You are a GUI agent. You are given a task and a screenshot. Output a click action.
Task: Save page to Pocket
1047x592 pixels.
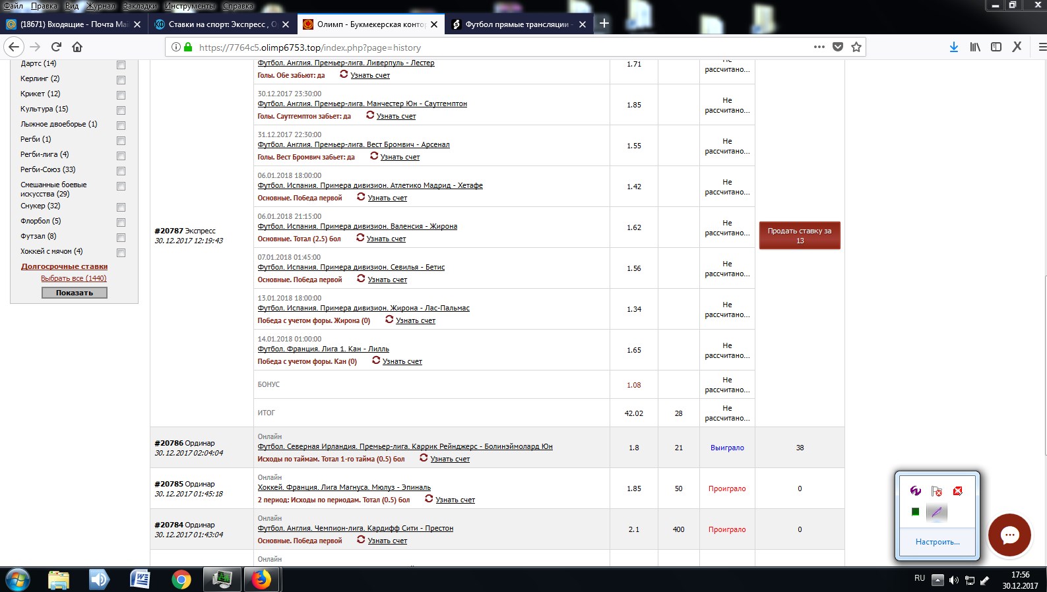pos(838,47)
